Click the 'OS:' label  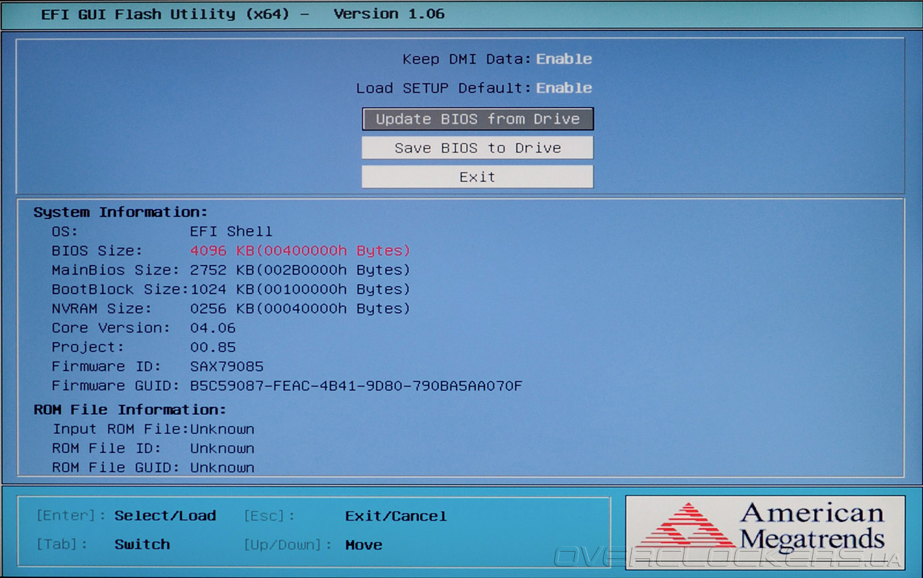65,231
